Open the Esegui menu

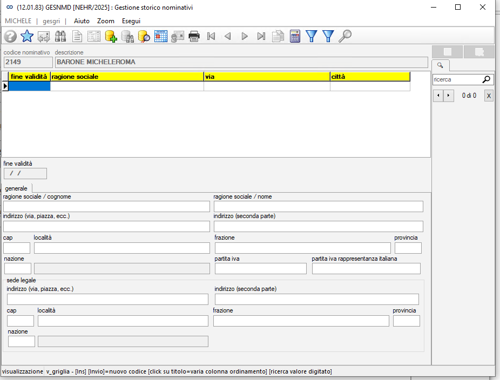tap(131, 21)
